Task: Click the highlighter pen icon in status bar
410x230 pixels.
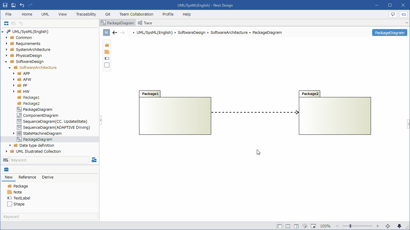Action: [x=305, y=226]
